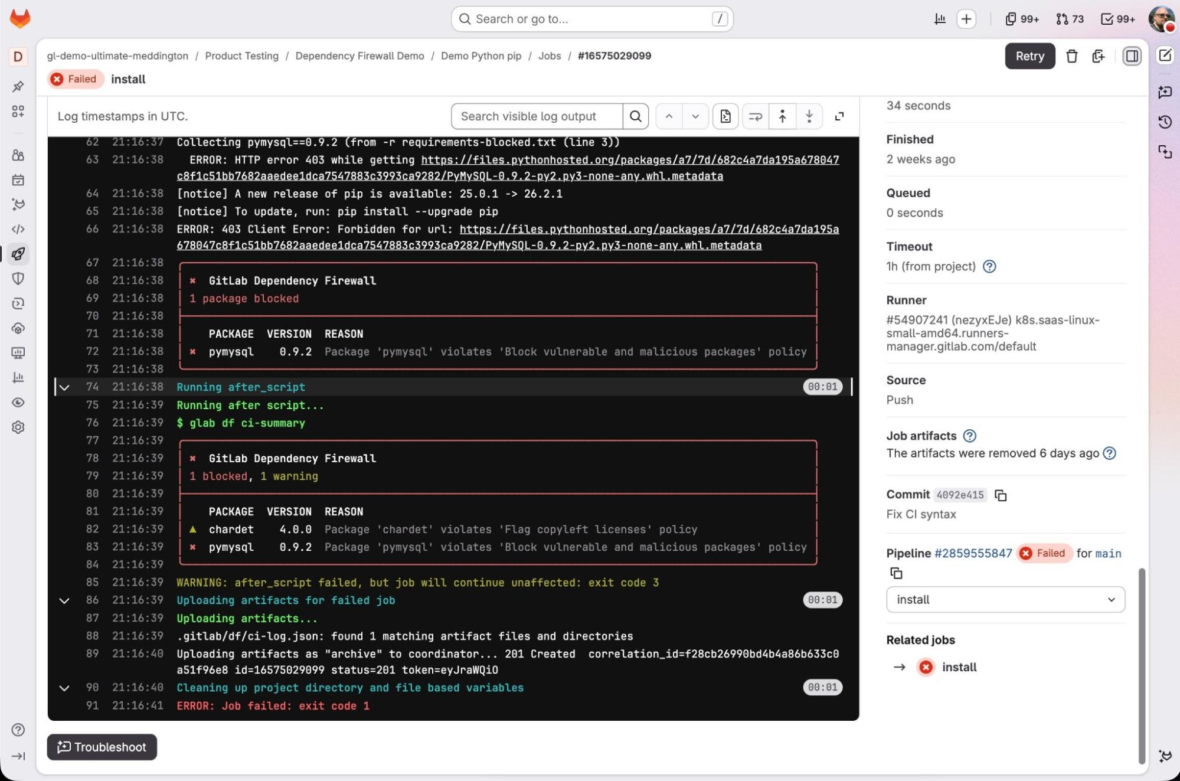Open the GitLab Duo chat icon
The image size is (1180, 781).
pos(1165,92)
